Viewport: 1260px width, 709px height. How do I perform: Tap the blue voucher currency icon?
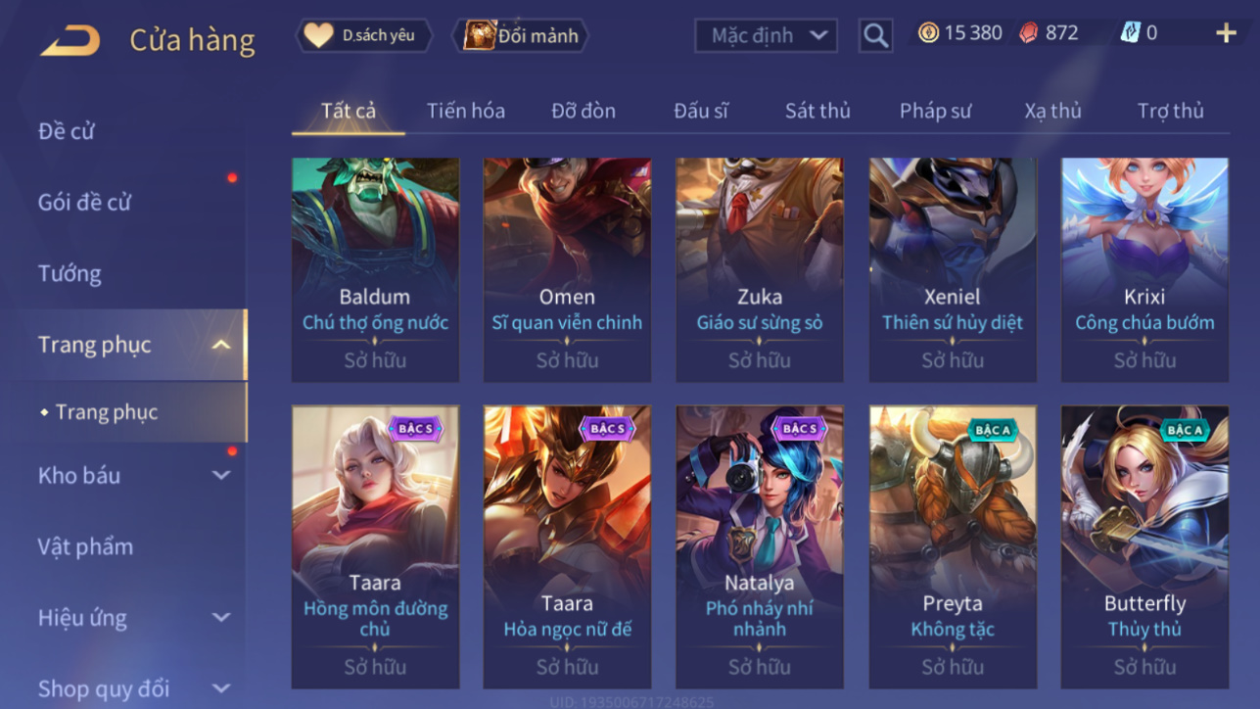tap(1131, 33)
